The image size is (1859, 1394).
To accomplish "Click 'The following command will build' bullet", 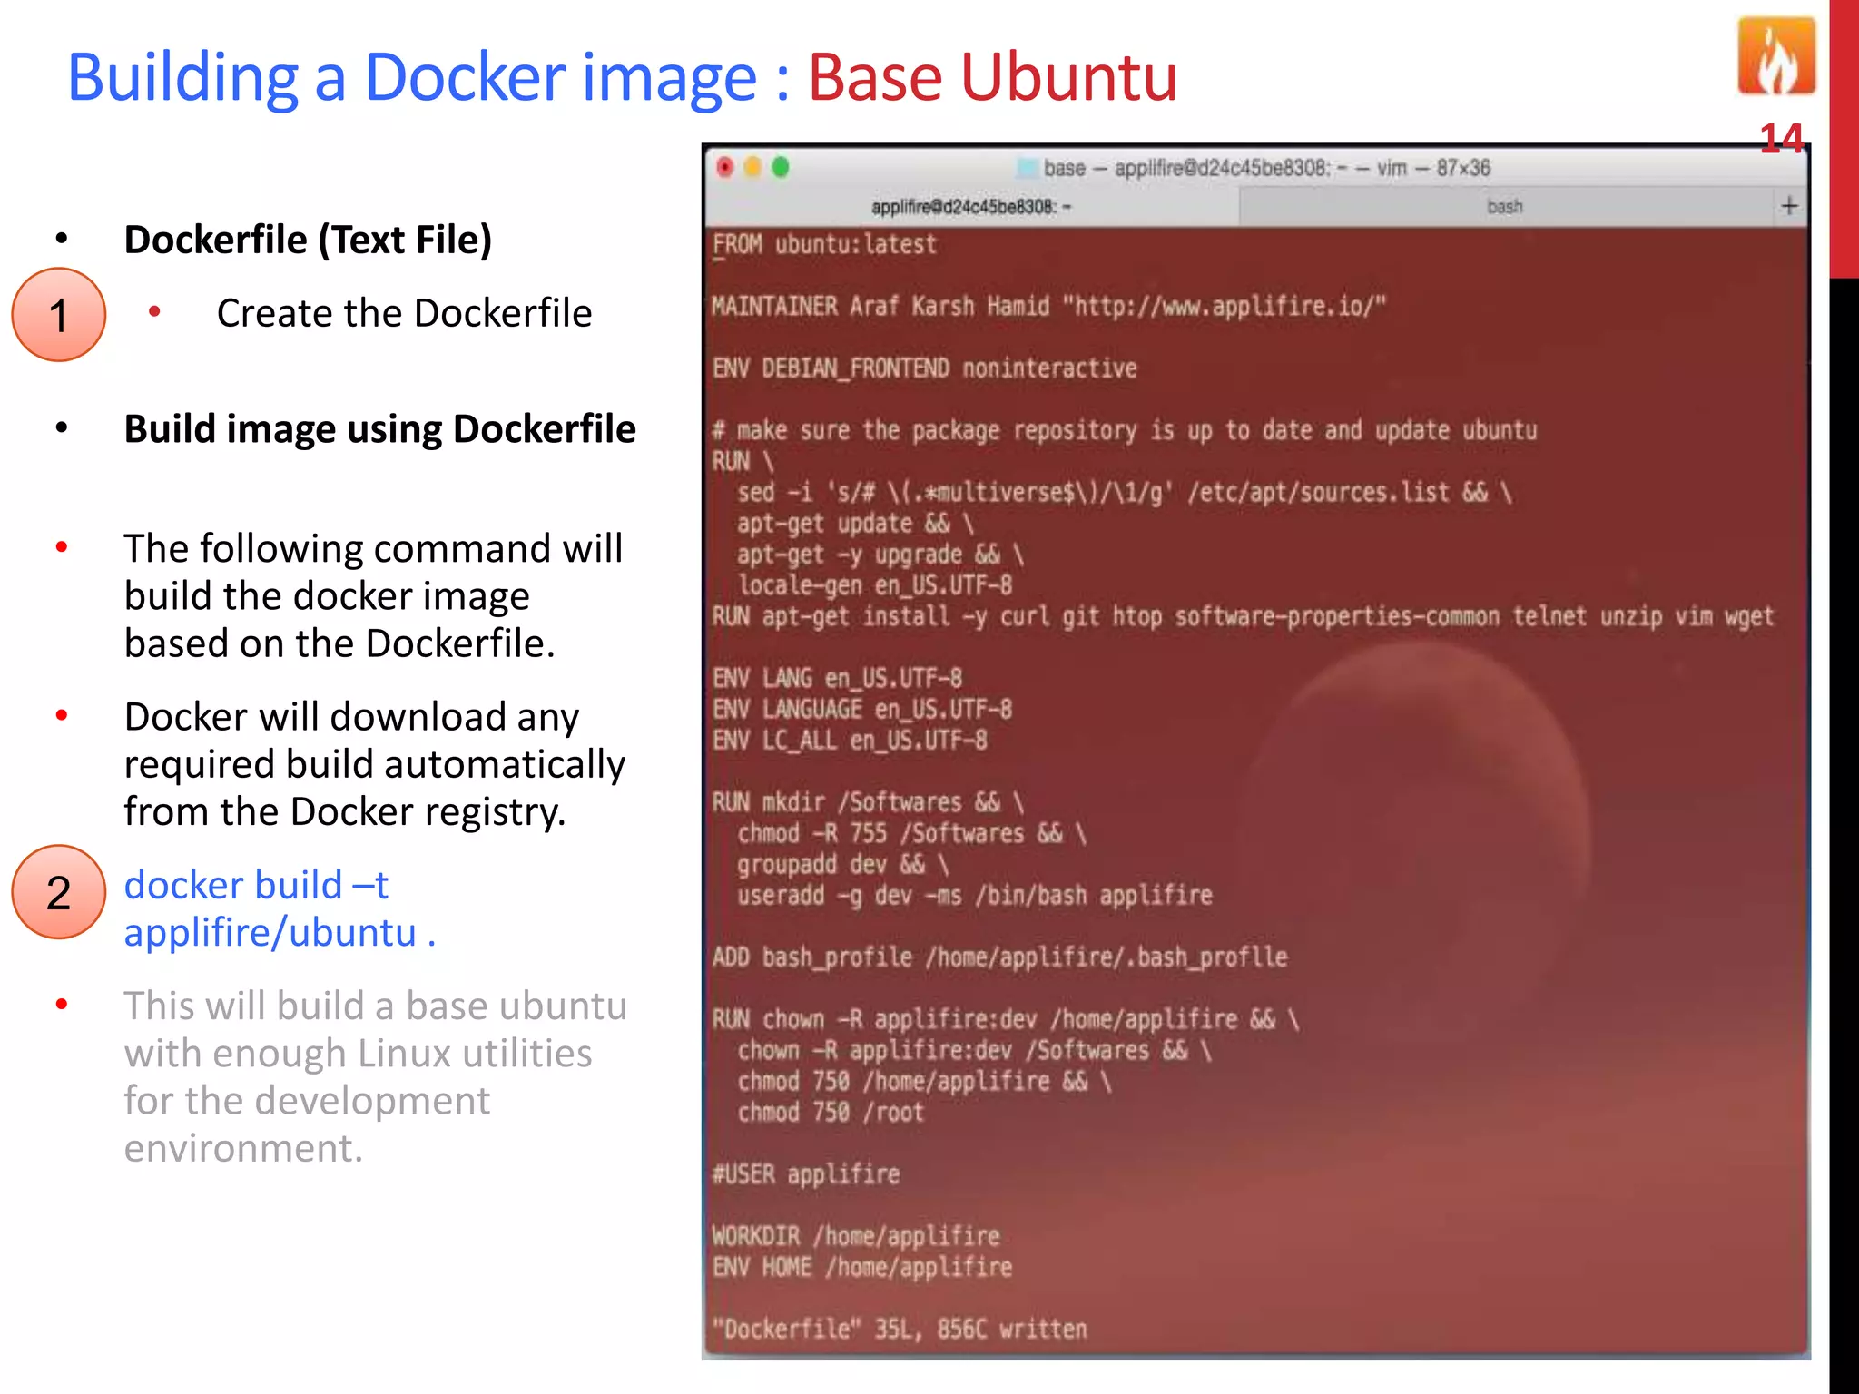I will click(x=373, y=595).
